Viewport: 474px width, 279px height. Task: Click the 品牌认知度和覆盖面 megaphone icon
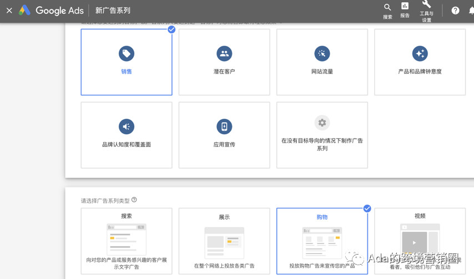[127, 126]
